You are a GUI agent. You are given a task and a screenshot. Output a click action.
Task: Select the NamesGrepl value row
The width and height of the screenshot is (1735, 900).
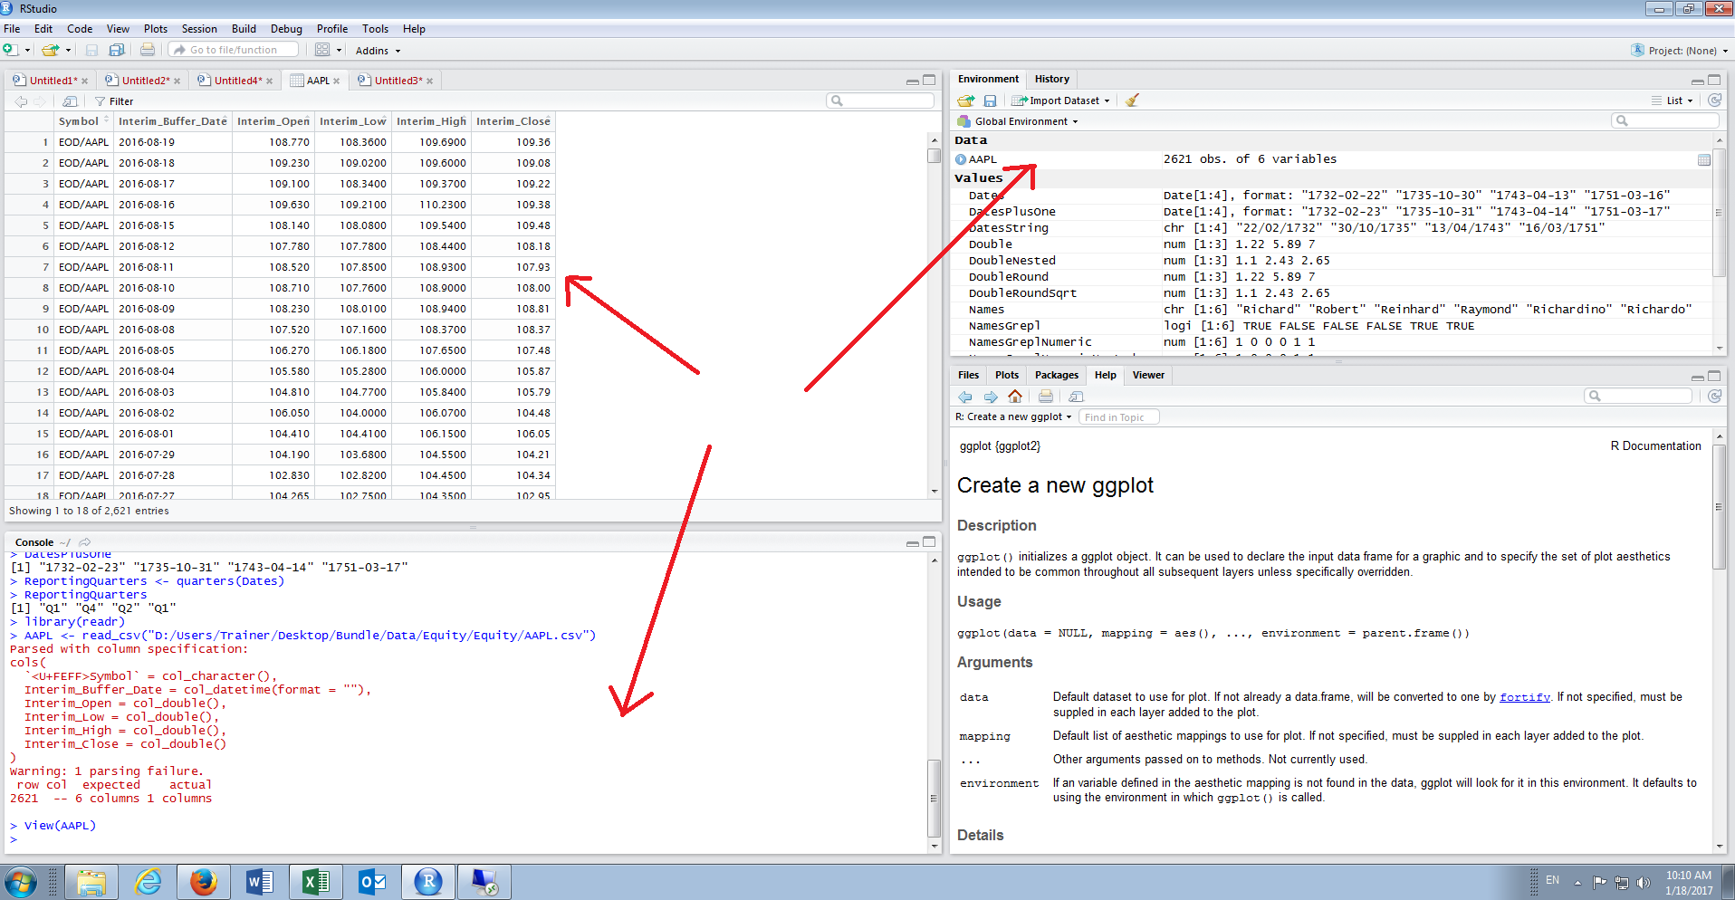1331,326
